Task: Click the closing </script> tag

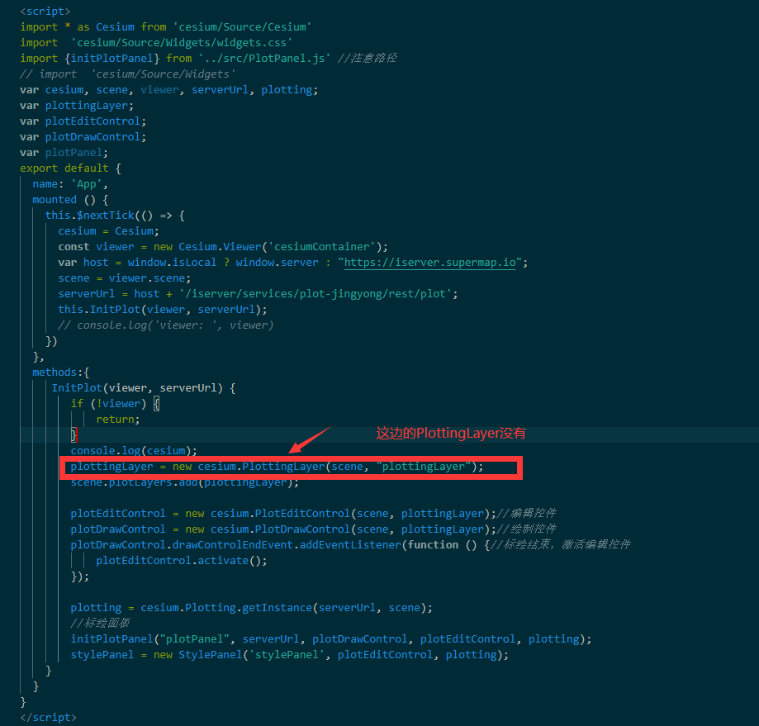Action: 48,717
